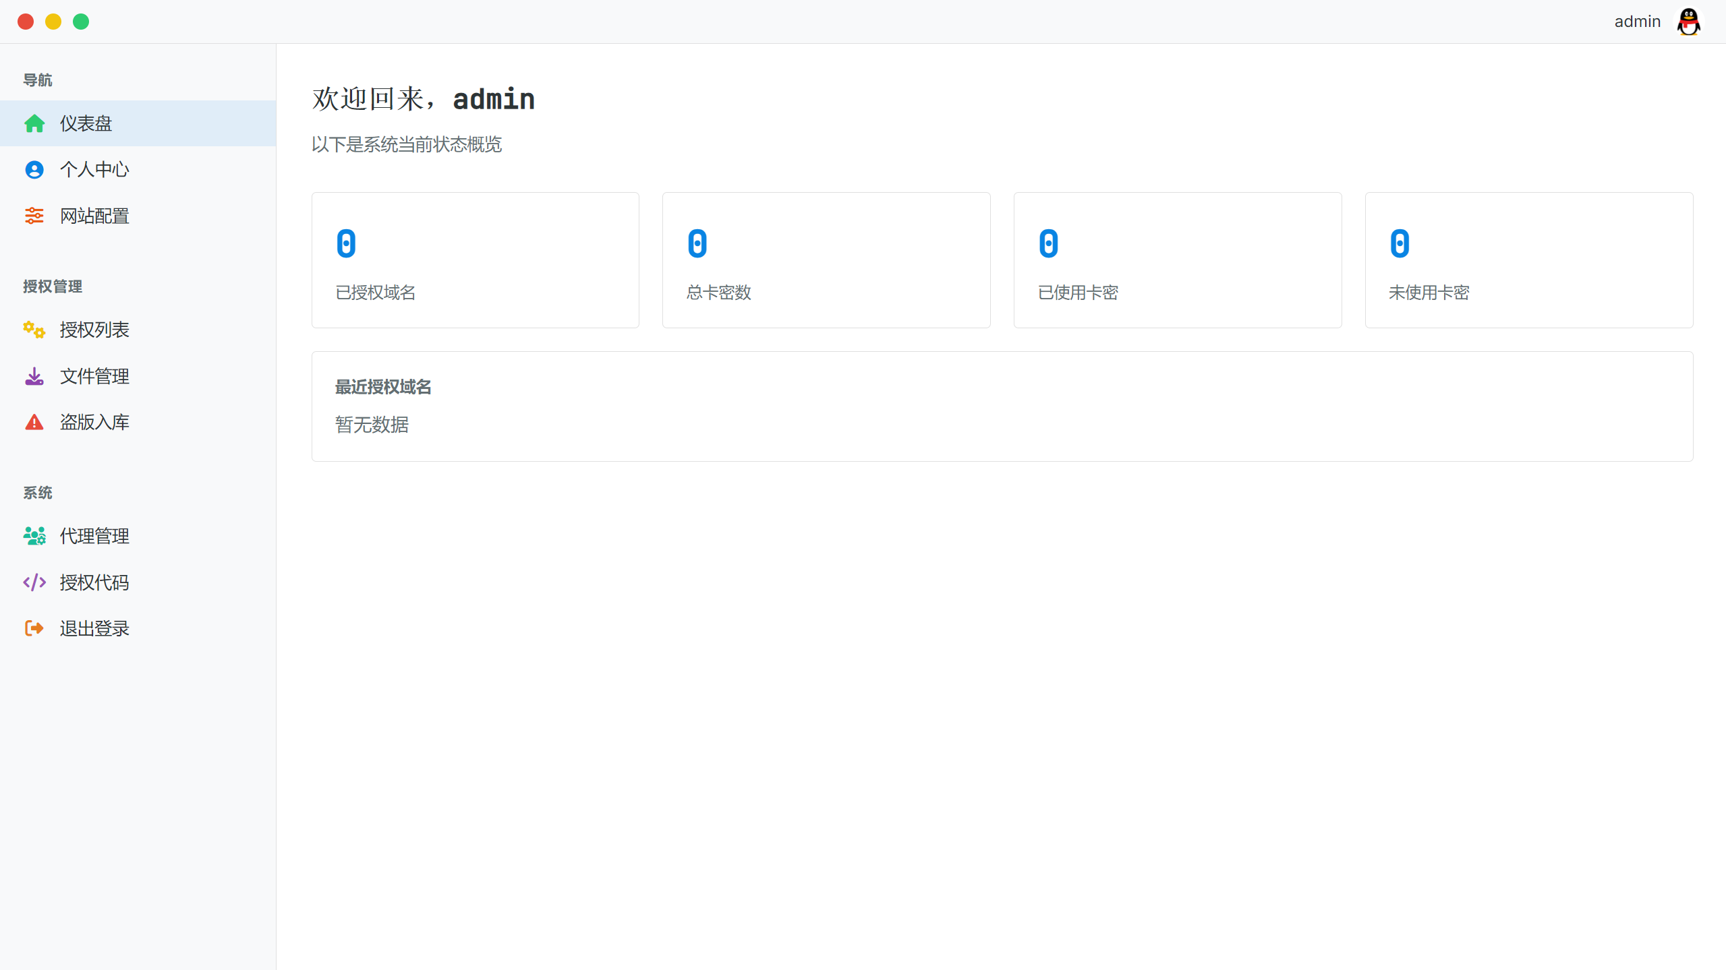Select the home icon for 仪表盘
This screenshot has height=970, width=1726.
pyautogui.click(x=34, y=123)
